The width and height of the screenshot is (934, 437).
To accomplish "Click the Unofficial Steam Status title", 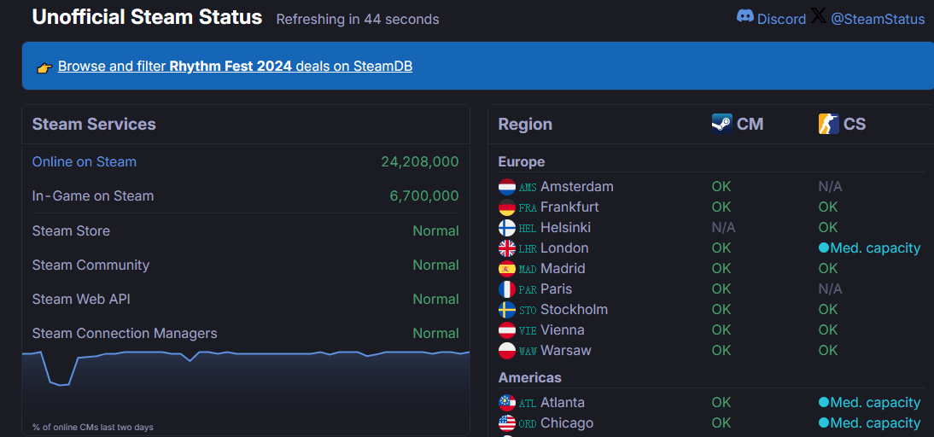I will (147, 17).
